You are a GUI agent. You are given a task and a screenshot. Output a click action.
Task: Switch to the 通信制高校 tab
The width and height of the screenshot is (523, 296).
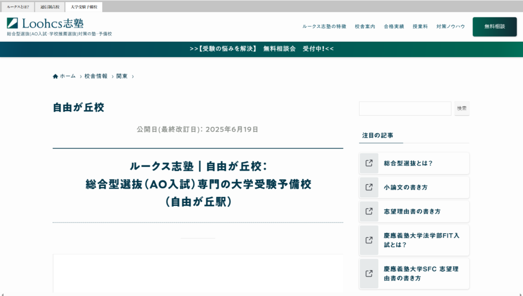50,7
